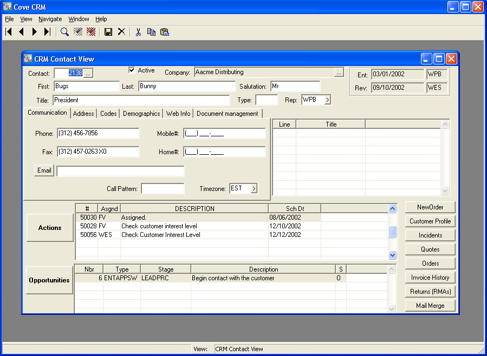The width and height of the screenshot is (487, 356).
Task: Click the First name field
Action: coord(87,86)
